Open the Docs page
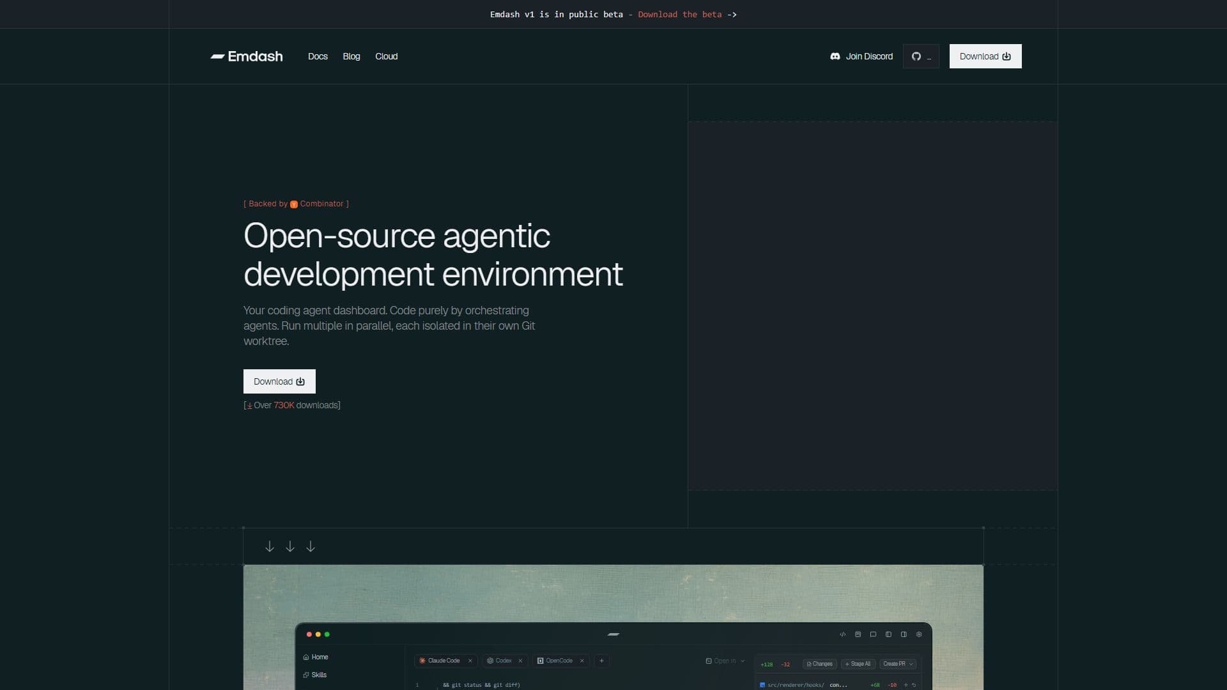The width and height of the screenshot is (1227, 690). [318, 56]
